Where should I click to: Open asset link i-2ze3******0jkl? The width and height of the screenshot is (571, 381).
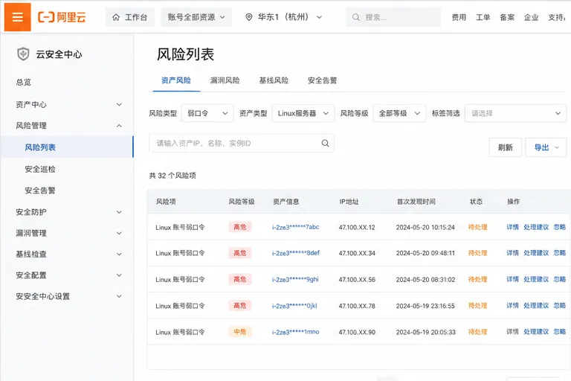coord(294,306)
